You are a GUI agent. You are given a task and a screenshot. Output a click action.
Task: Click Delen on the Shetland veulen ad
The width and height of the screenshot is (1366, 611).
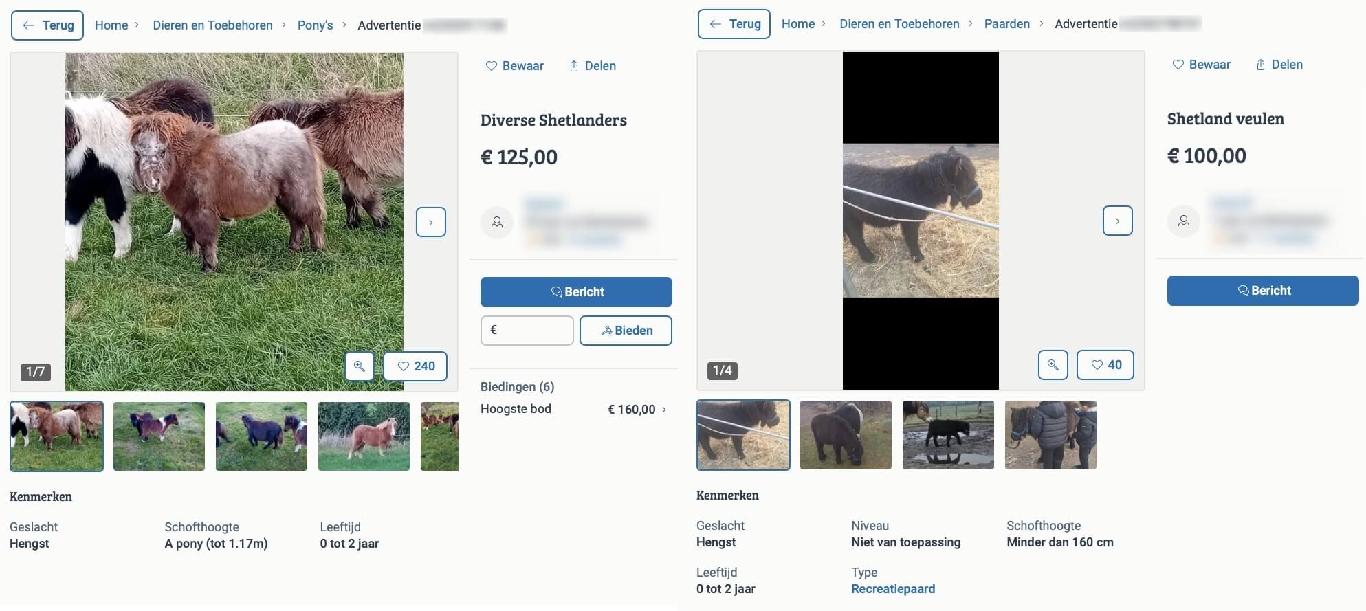point(1279,65)
